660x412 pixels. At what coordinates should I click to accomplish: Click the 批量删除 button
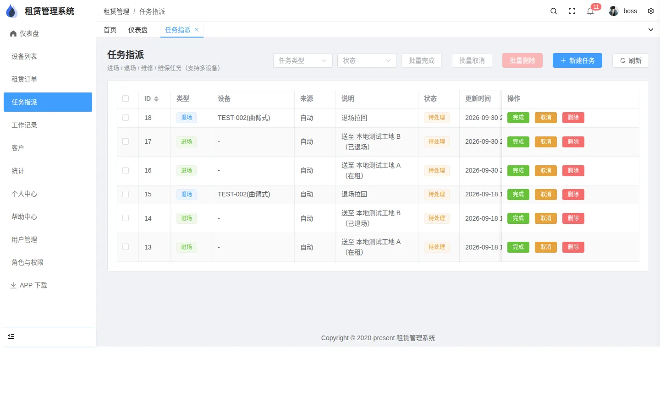pos(522,60)
